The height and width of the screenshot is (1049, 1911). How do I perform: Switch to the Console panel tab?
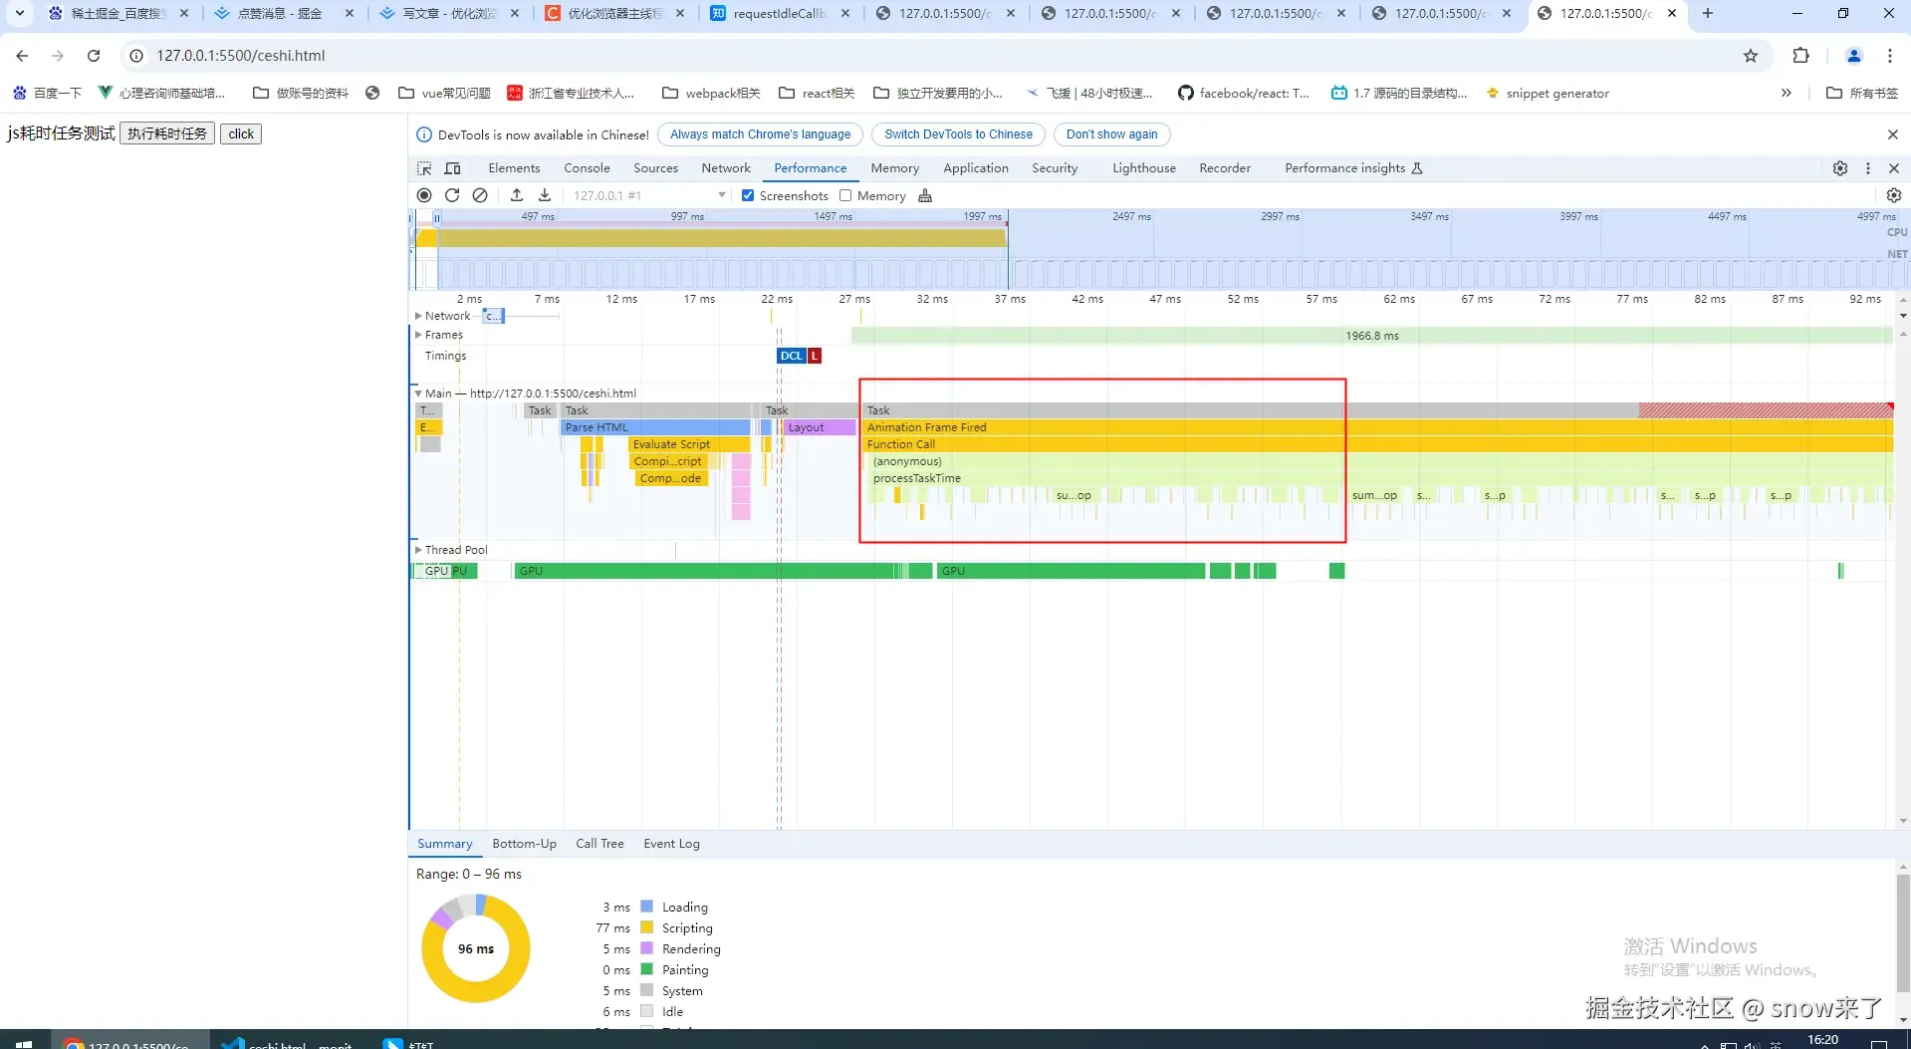click(587, 168)
